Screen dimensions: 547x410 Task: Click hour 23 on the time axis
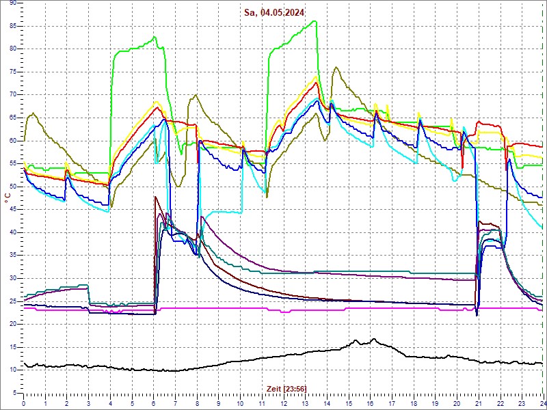pyautogui.click(x=521, y=402)
